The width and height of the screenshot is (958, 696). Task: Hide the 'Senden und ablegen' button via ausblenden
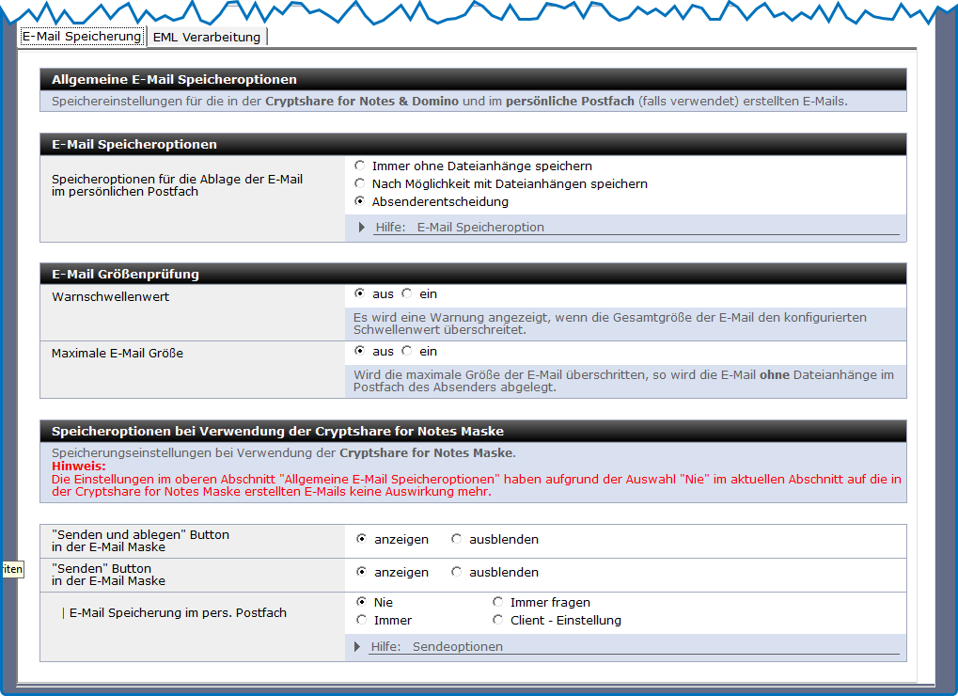click(x=457, y=539)
